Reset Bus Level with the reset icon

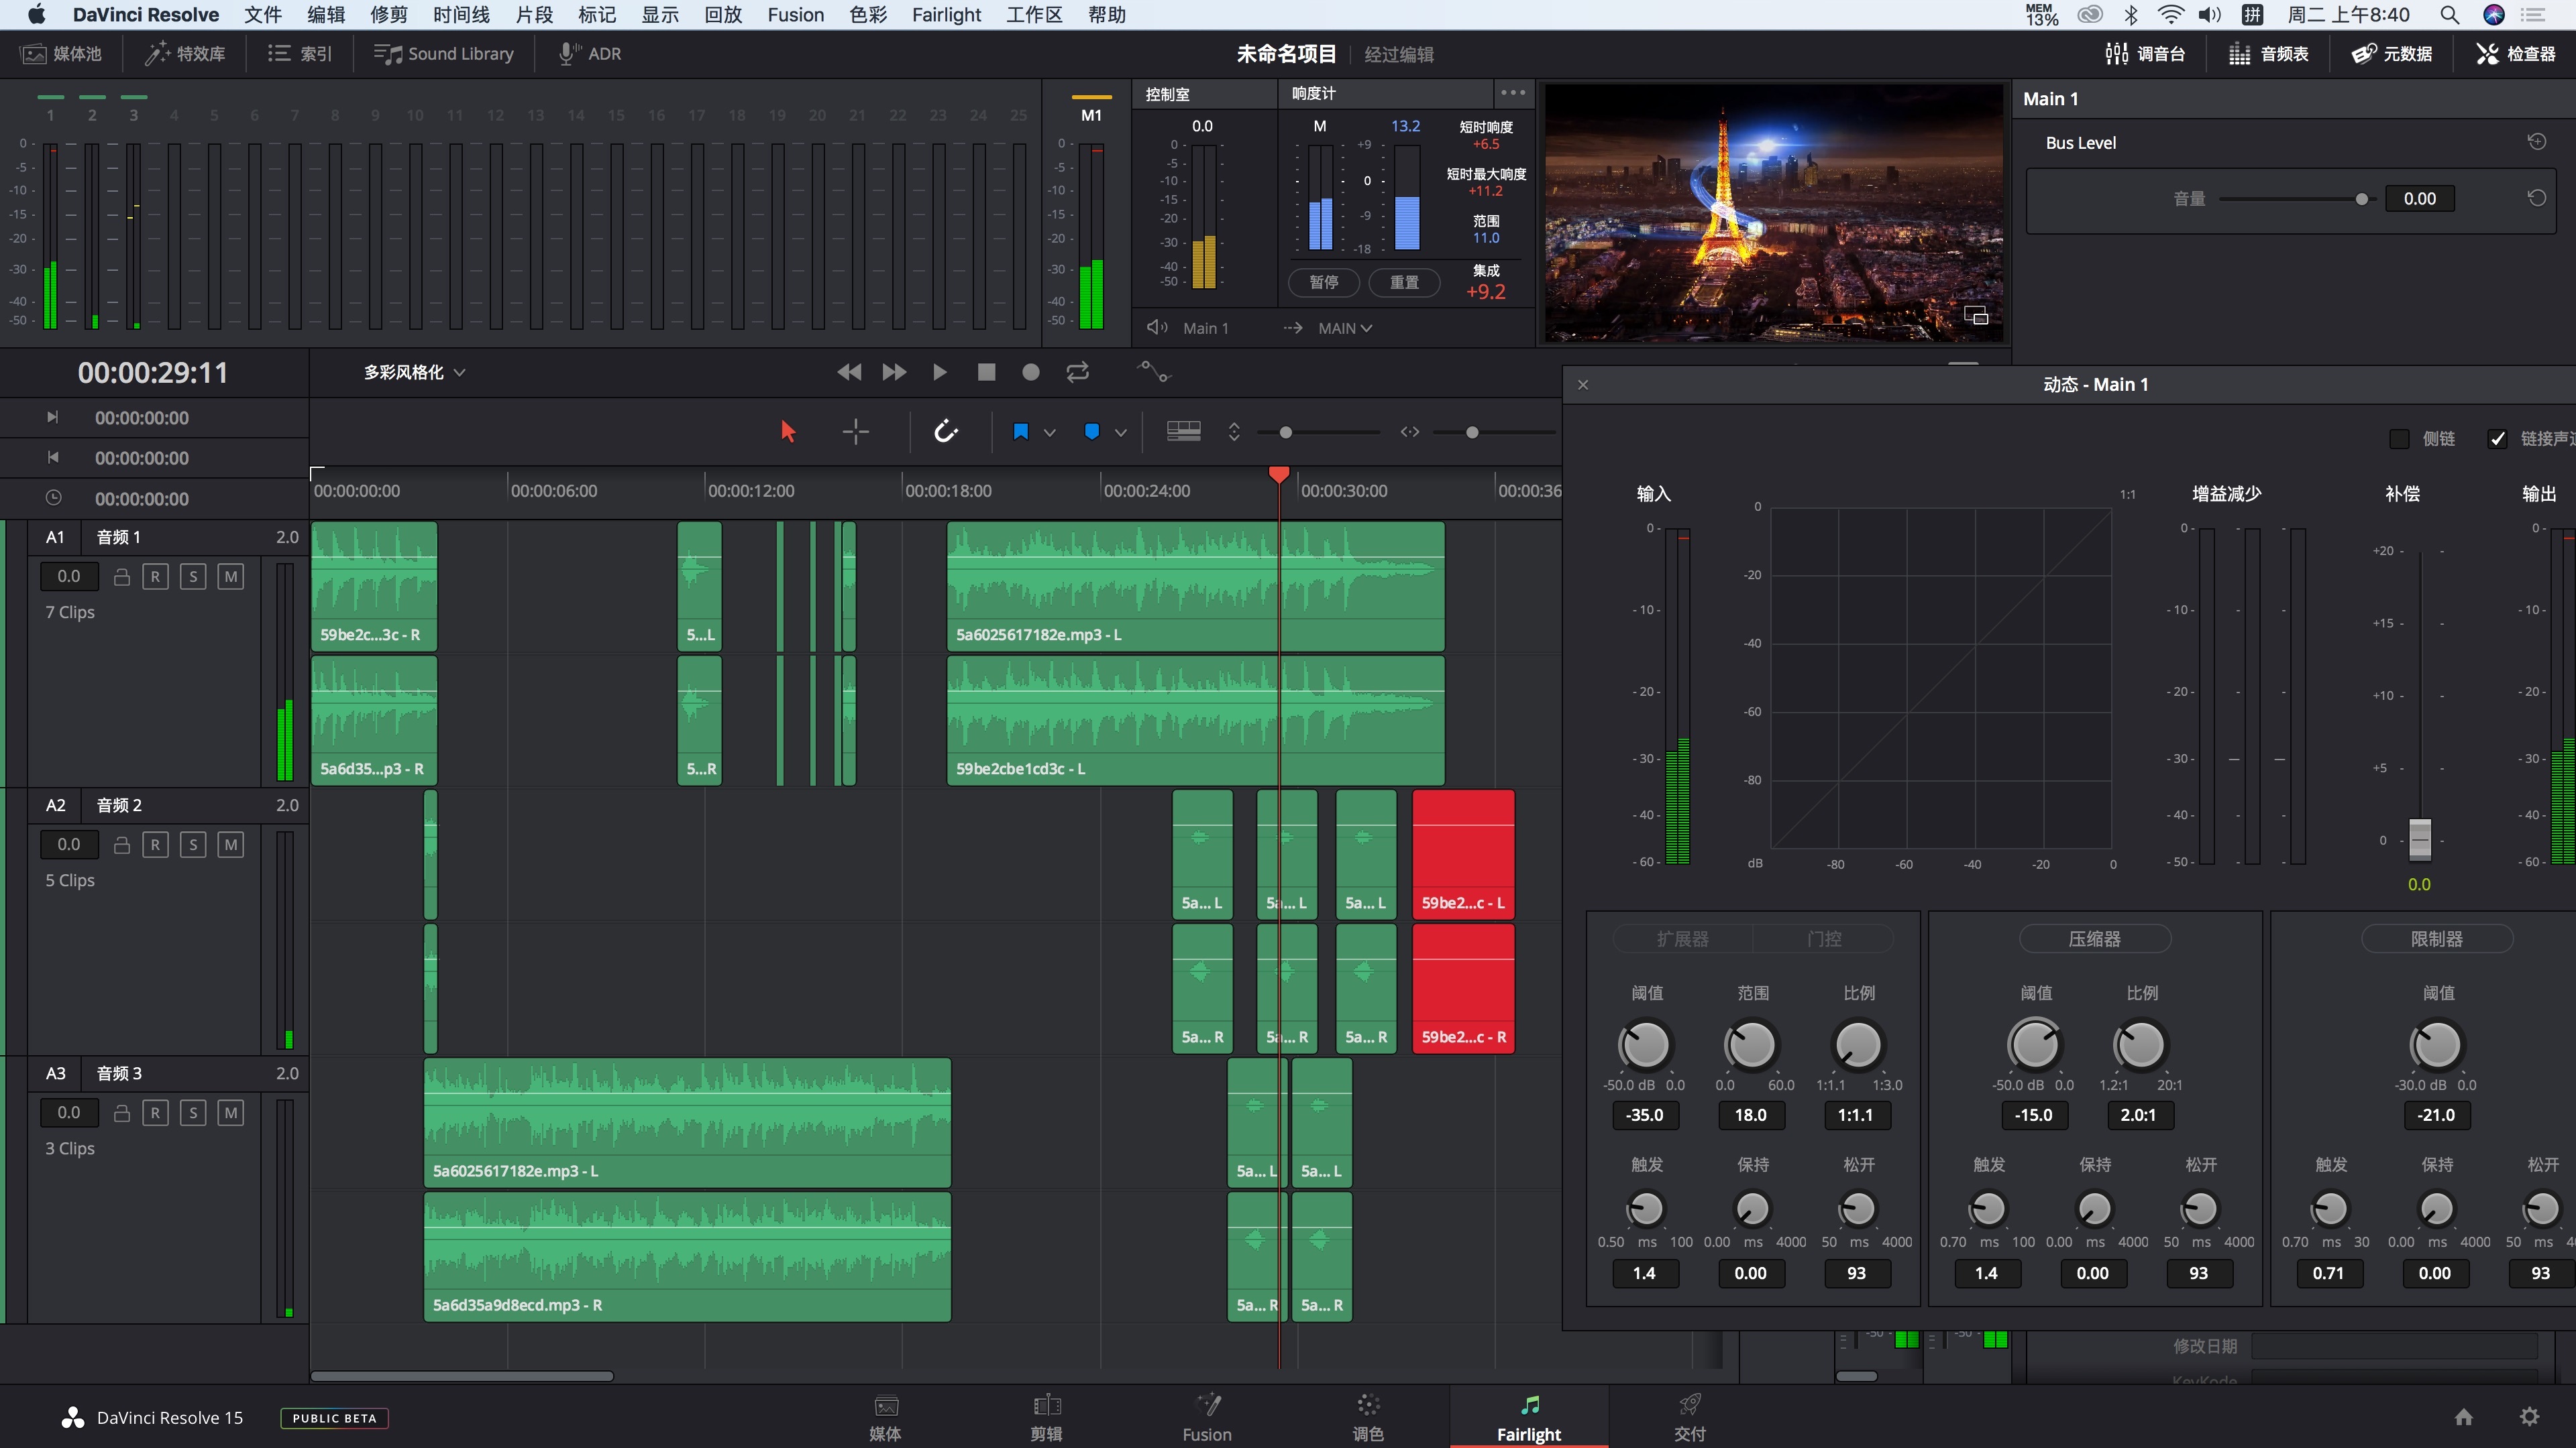pos(2537,142)
